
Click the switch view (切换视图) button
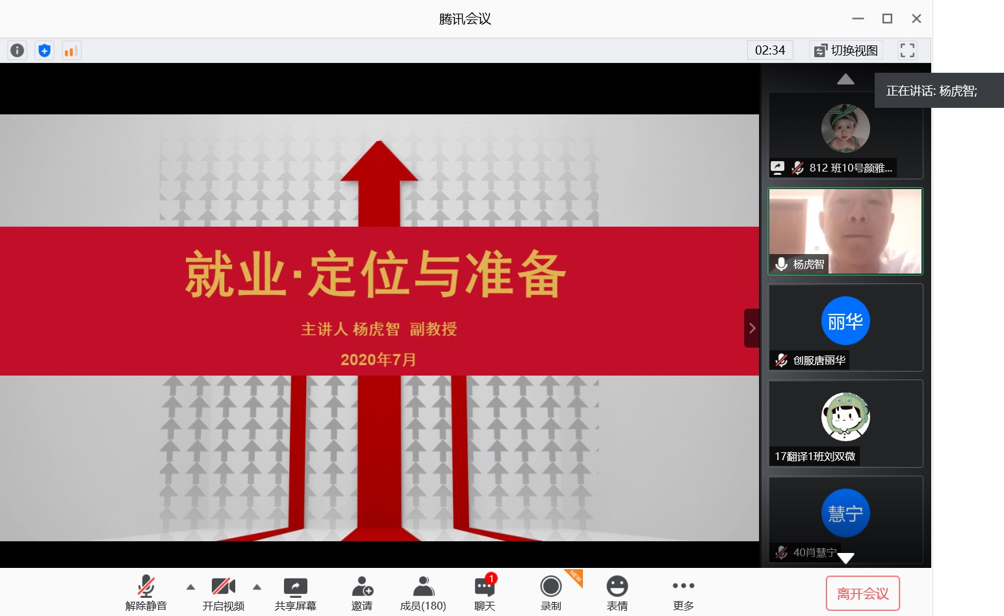point(846,50)
